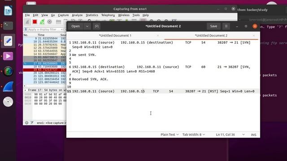
Task: Open Wireshark Edit menu
Action: (35, 15)
